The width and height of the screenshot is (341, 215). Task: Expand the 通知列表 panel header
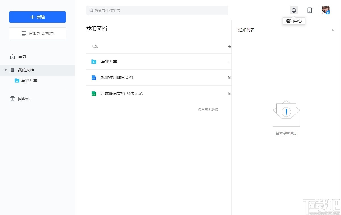point(246,30)
